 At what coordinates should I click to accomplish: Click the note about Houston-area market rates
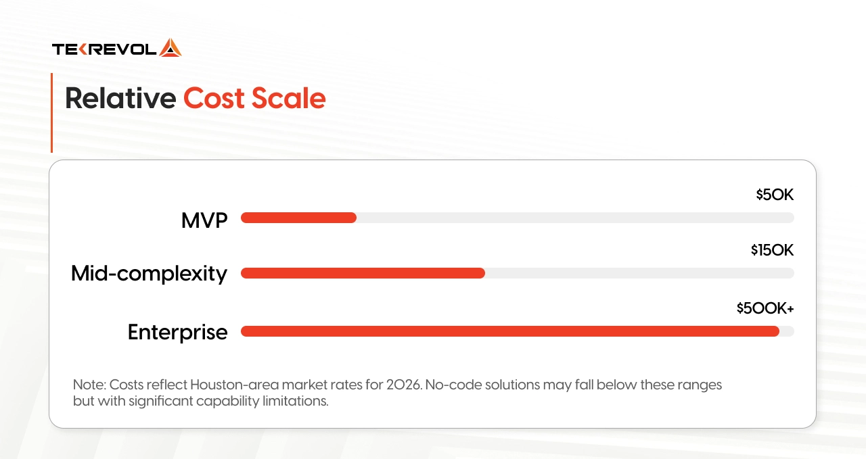click(x=397, y=393)
